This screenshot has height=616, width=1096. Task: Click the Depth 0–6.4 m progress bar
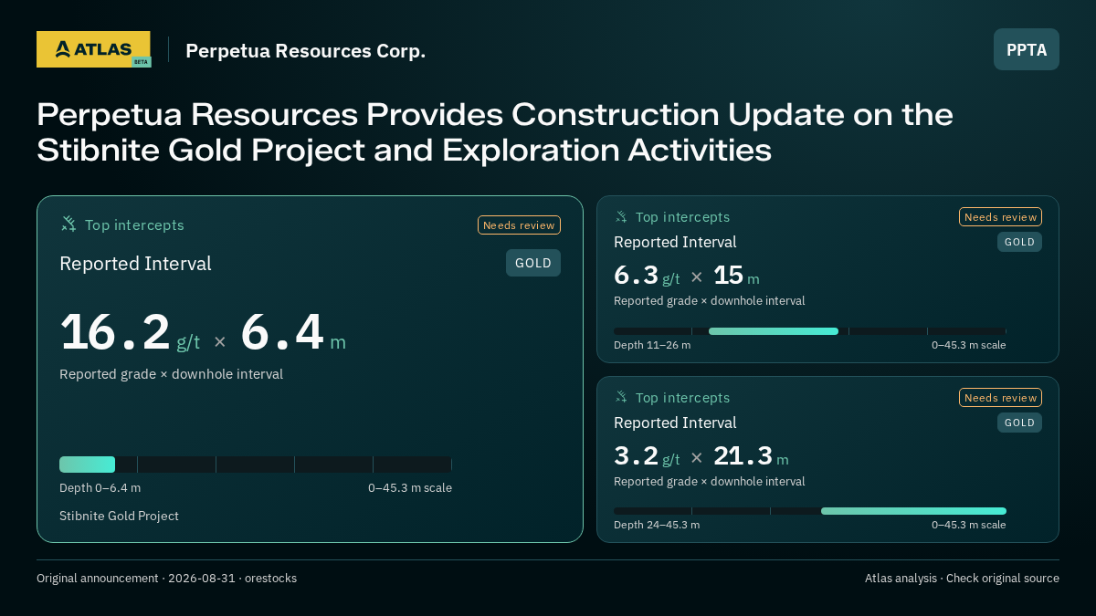[256, 465]
